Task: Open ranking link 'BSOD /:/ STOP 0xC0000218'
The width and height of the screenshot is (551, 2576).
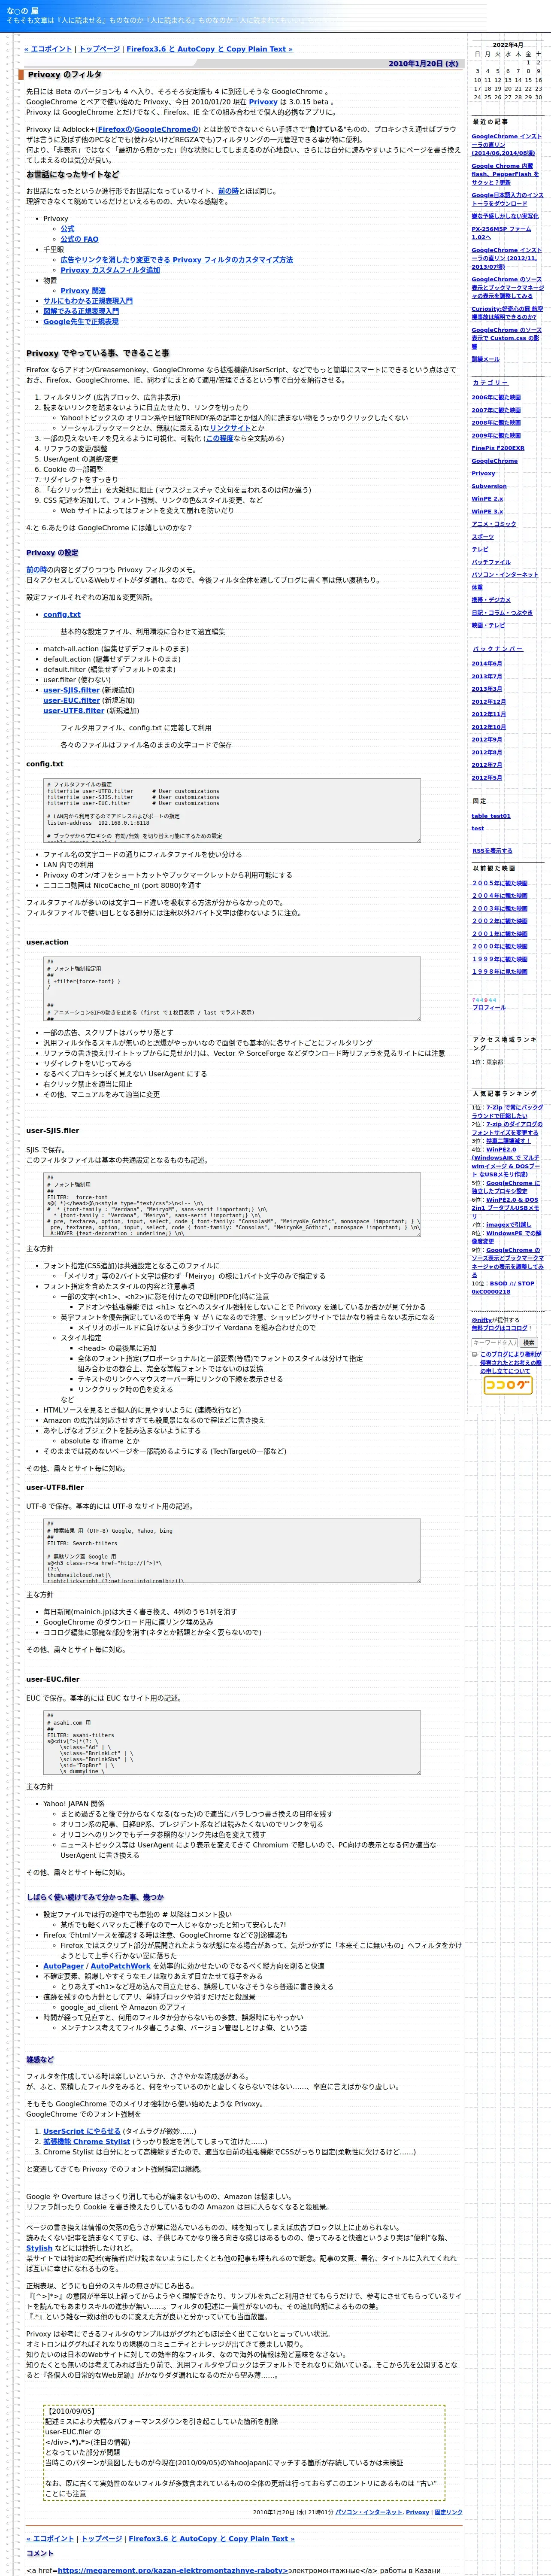Action: coord(503,1288)
